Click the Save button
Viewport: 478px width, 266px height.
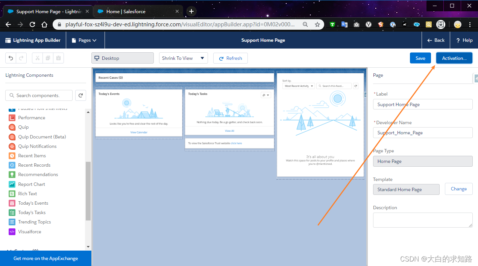point(420,58)
